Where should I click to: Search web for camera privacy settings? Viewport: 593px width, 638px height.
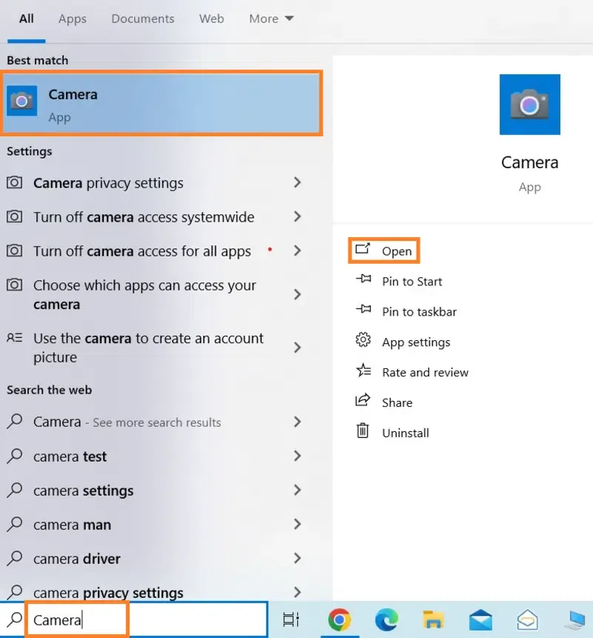pyautogui.click(x=155, y=592)
